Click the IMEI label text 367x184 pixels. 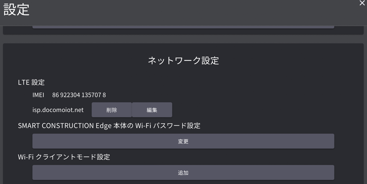tap(38, 95)
